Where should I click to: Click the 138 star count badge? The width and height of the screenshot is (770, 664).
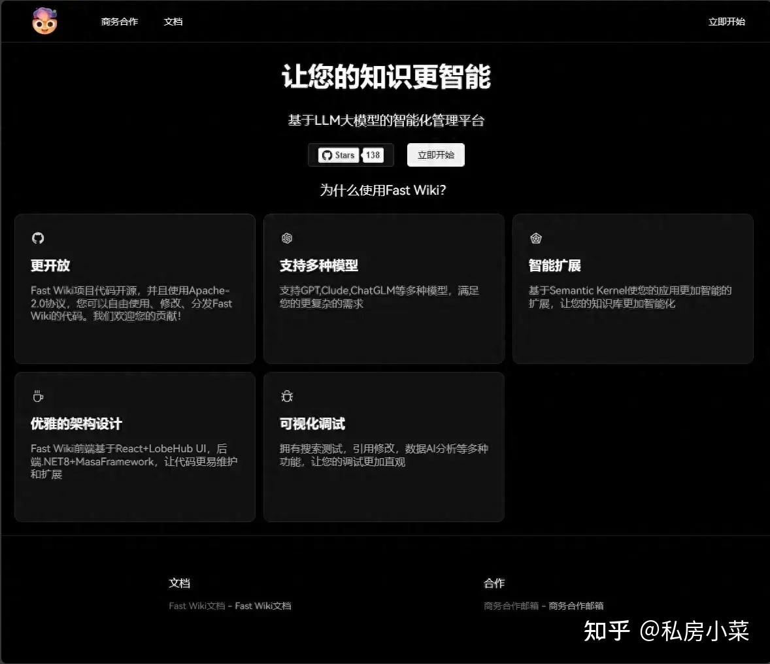tap(372, 155)
